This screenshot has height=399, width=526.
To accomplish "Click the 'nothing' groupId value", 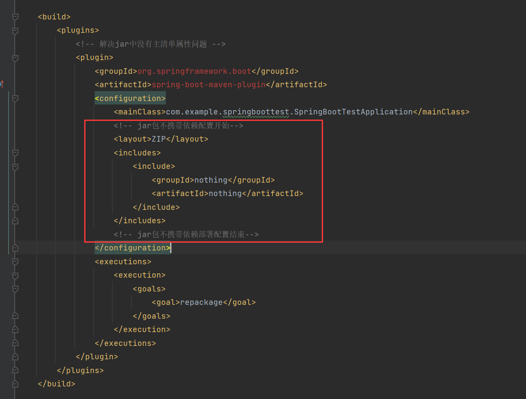I will (x=211, y=180).
